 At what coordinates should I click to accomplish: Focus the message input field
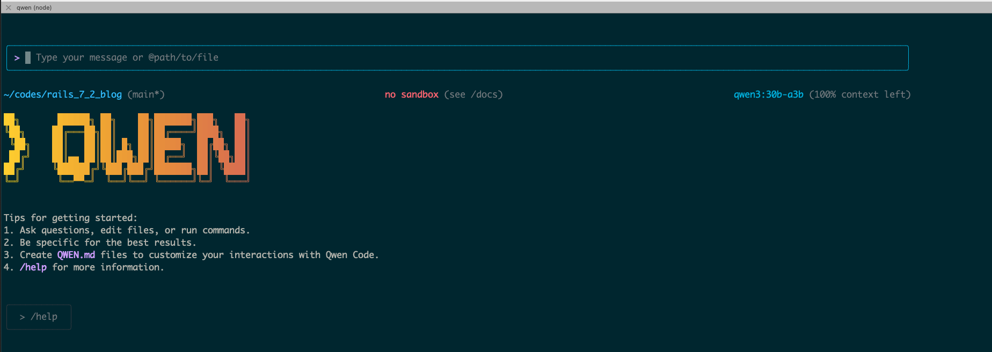point(457,58)
